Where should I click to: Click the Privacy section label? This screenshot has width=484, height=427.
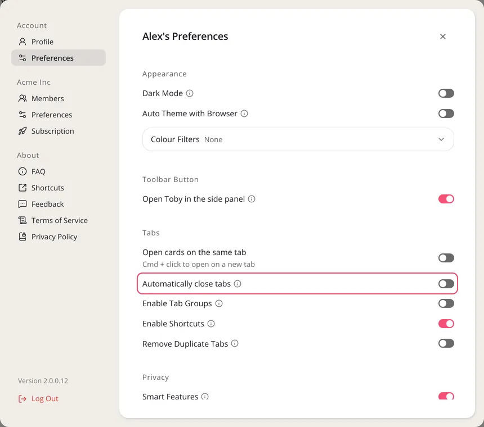155,378
